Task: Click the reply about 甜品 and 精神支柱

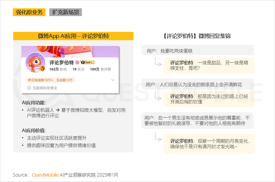Action: click(x=209, y=65)
